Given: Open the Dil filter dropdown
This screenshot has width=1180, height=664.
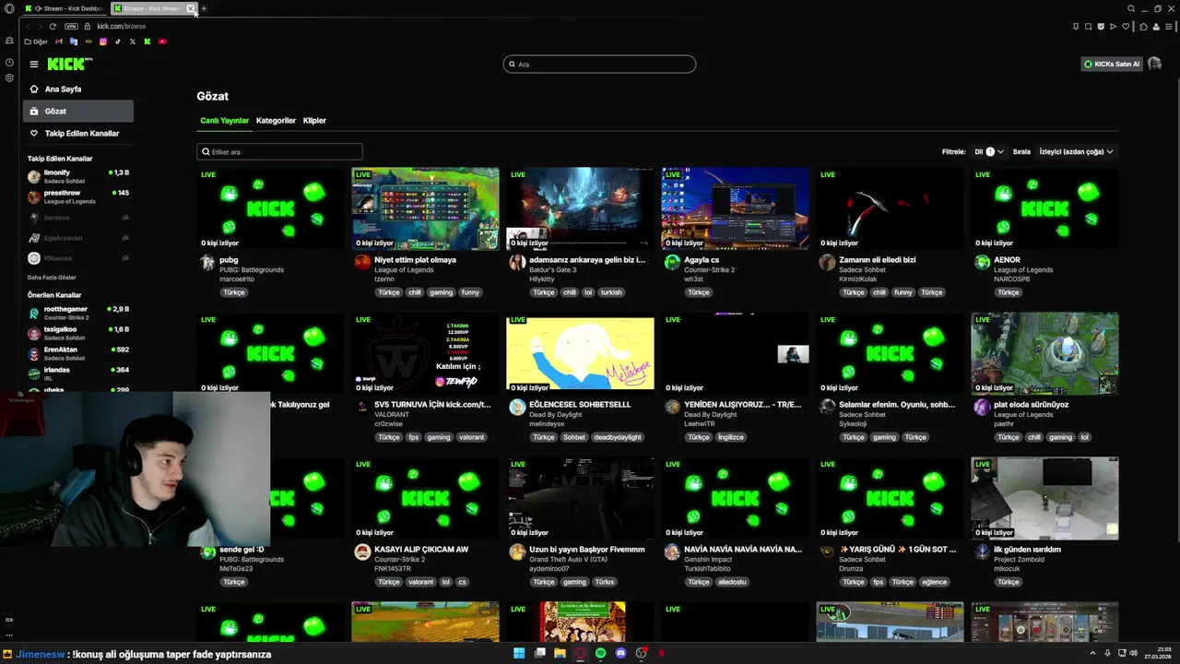Looking at the screenshot, I should [x=989, y=151].
